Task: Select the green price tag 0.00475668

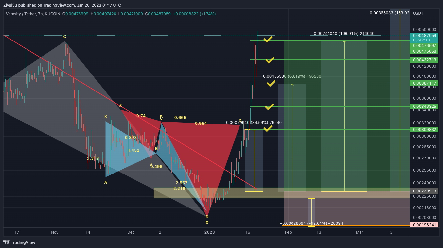Action: [424, 51]
